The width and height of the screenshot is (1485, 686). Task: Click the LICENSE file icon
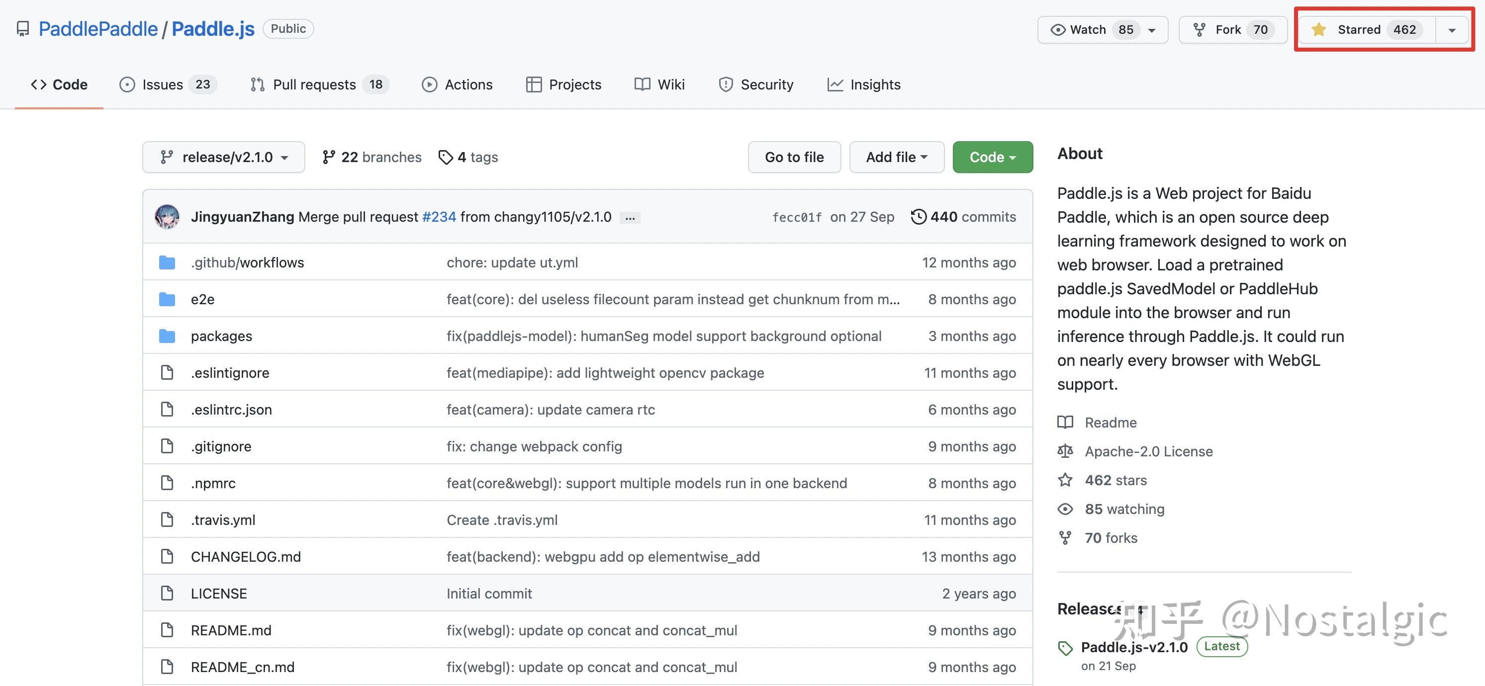[x=167, y=593]
